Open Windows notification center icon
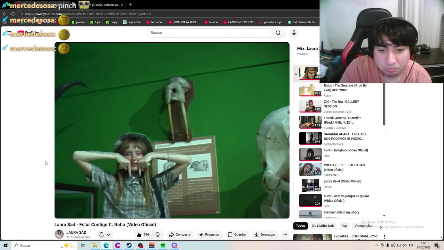444x250 pixels. pos(437,245)
